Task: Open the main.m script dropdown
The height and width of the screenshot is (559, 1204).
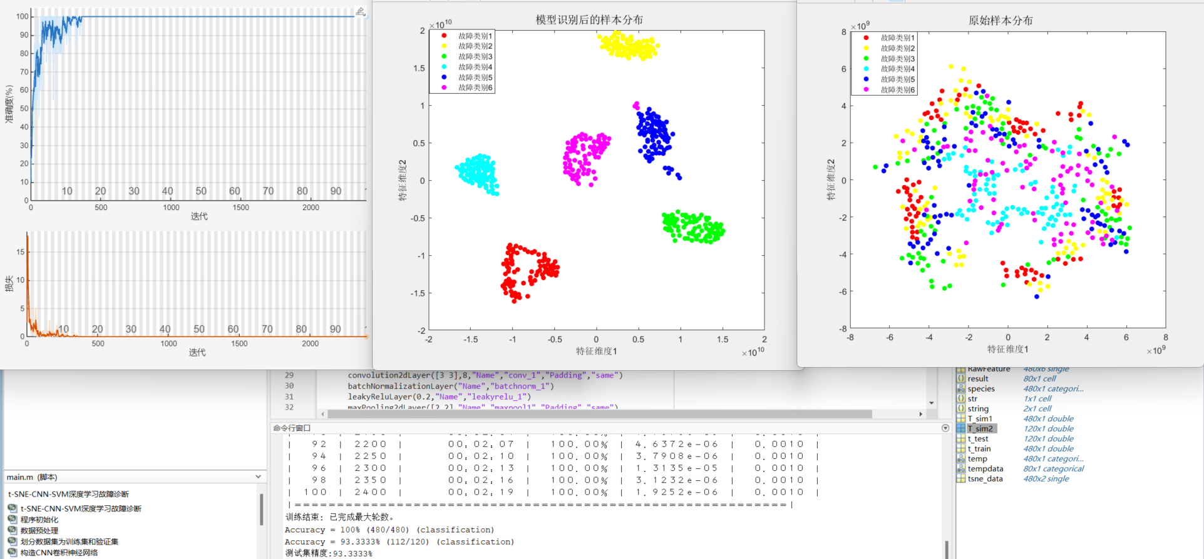Action: click(258, 477)
